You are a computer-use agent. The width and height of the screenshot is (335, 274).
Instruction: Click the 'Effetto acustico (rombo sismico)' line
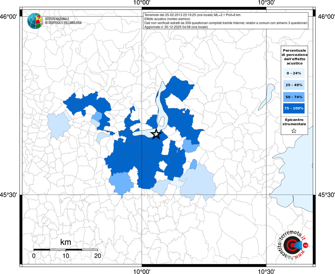167,19
